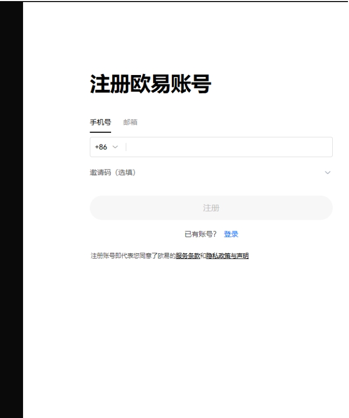Image resolution: width=349 pixels, height=418 pixels.
Task: Open the 登录 link
Action: (x=231, y=234)
